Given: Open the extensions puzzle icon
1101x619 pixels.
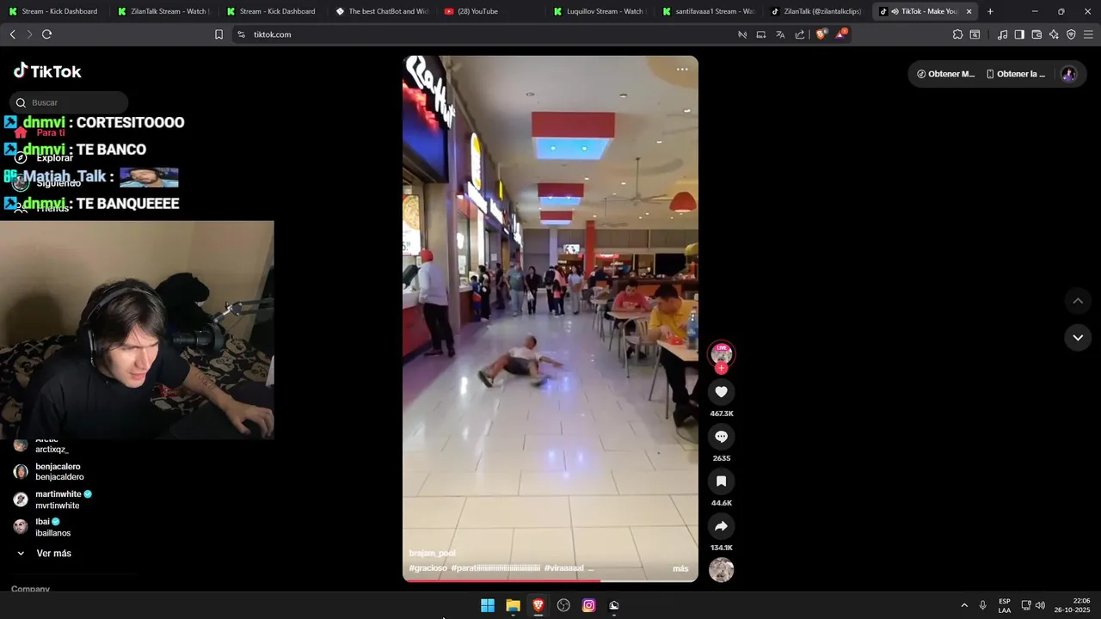Looking at the screenshot, I should tap(957, 34).
